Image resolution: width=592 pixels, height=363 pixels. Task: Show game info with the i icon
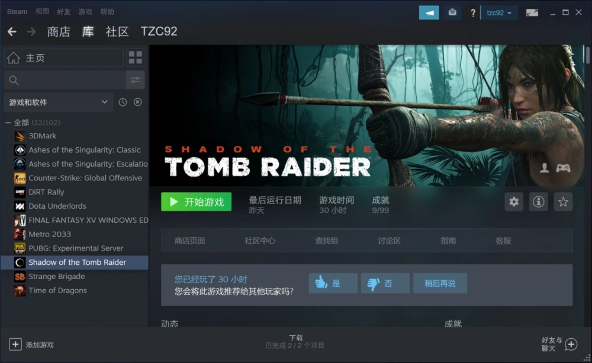[x=538, y=202]
